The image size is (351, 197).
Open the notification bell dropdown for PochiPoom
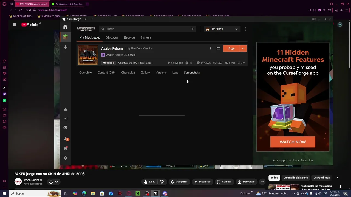click(x=53, y=182)
